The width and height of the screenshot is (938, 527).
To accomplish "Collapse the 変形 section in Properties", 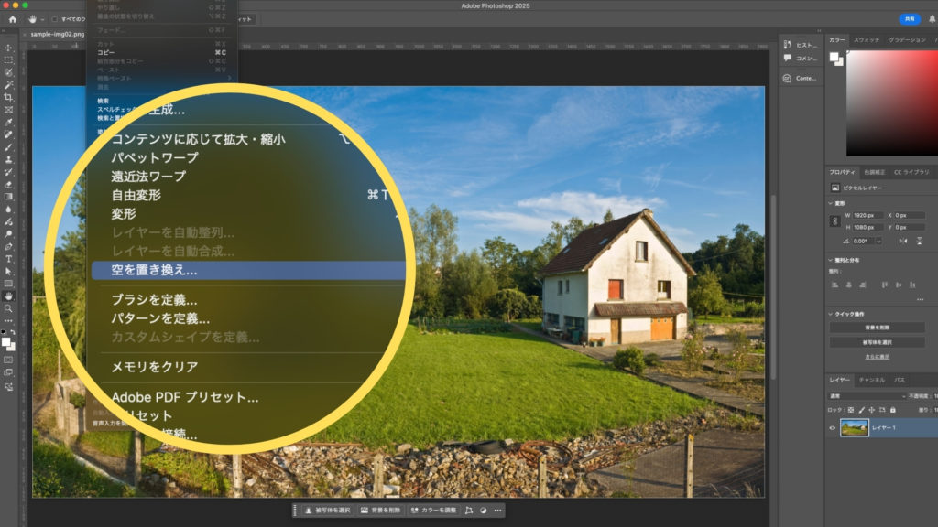I will click(x=831, y=204).
